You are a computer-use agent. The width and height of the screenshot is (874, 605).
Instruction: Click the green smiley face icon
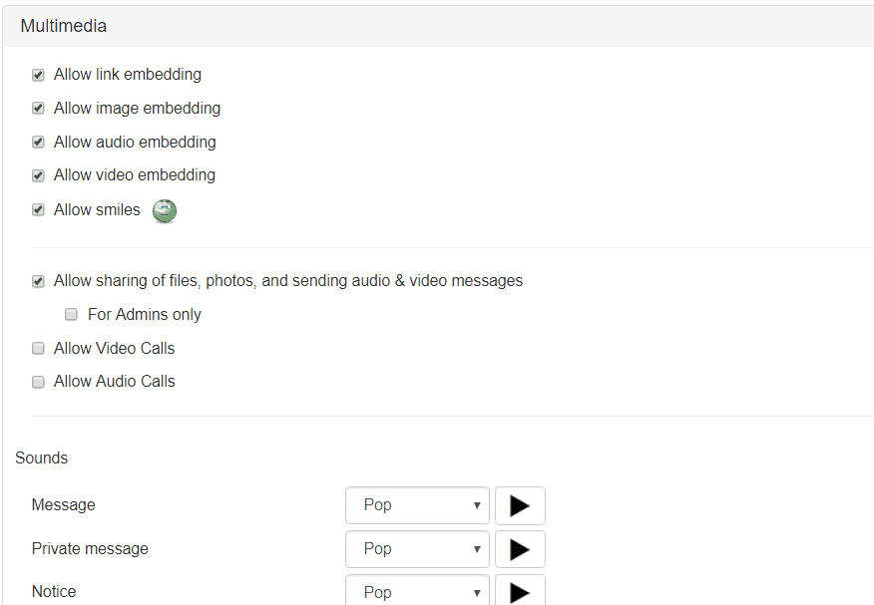coord(165,210)
